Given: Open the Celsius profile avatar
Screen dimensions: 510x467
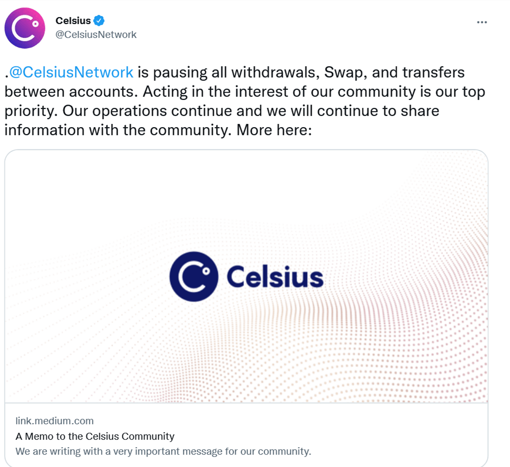Looking at the screenshot, I should tap(25, 28).
